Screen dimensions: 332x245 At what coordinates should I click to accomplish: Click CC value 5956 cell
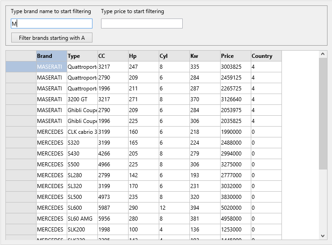113,218
